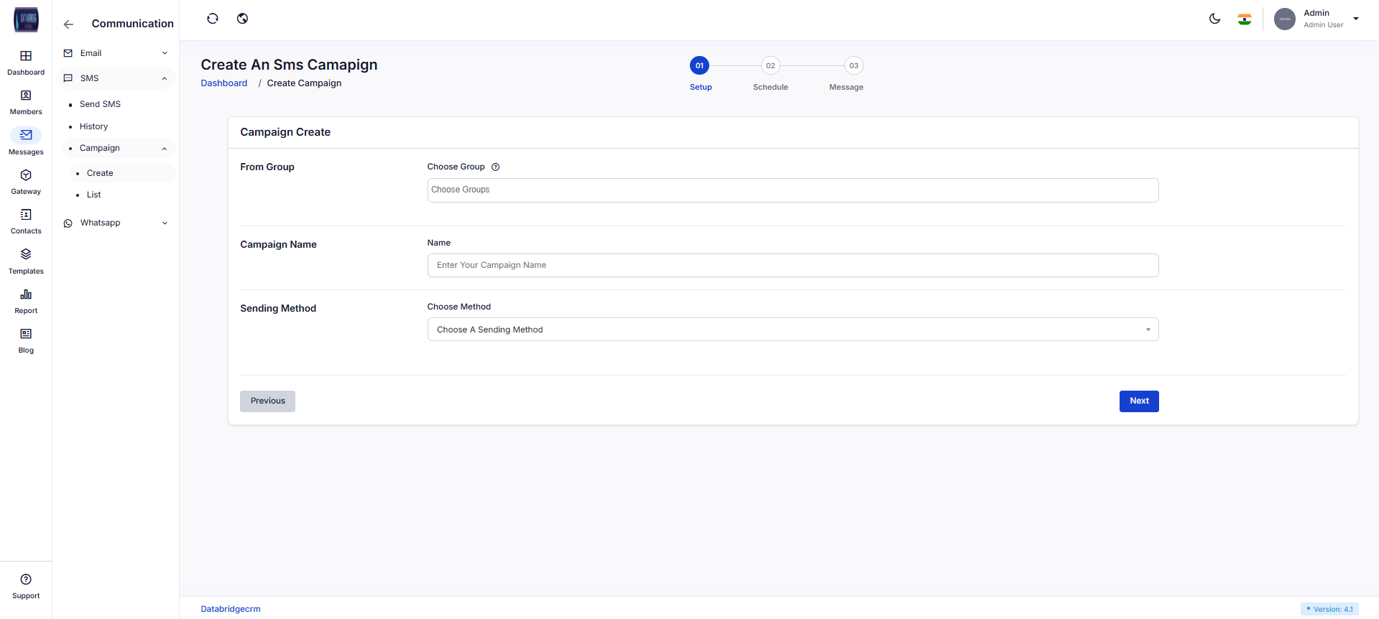Click the refresh icon in top bar
This screenshot has width=1379, height=619.
coord(213,19)
